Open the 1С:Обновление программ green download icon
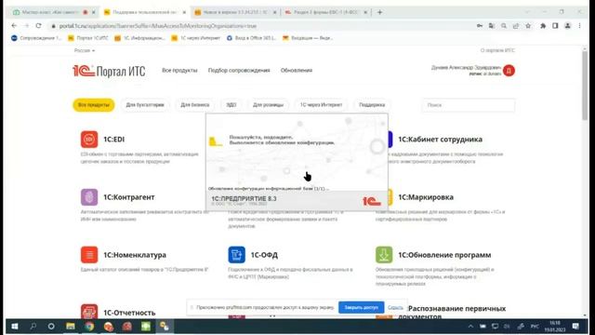The height and width of the screenshot is (335, 595). click(384, 255)
